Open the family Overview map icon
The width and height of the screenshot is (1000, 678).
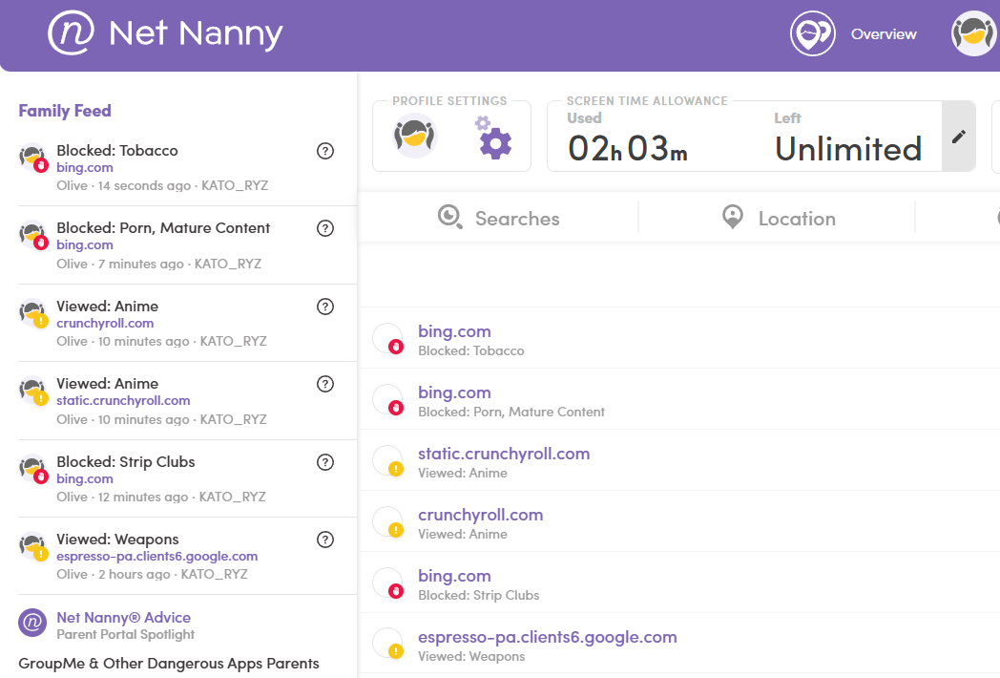pyautogui.click(x=812, y=34)
